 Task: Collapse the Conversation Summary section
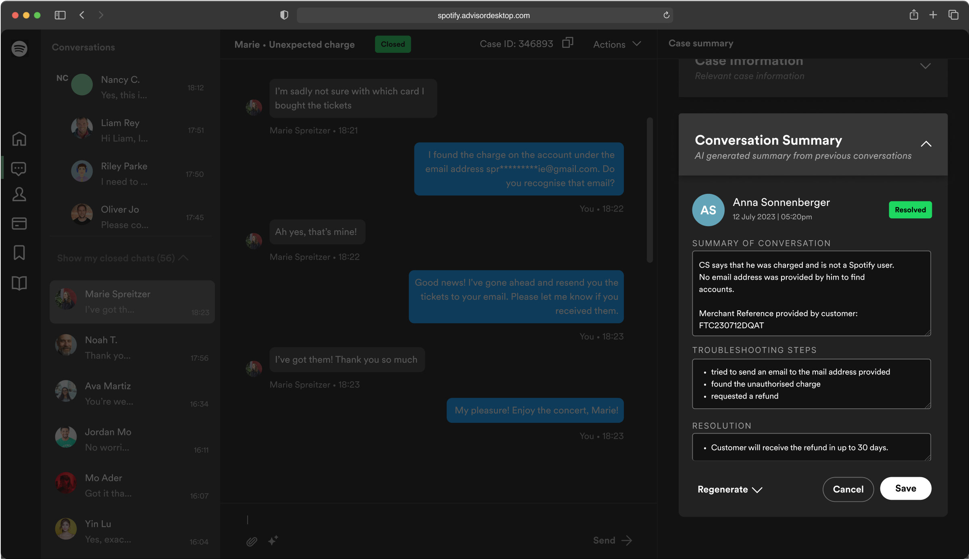[x=926, y=144]
